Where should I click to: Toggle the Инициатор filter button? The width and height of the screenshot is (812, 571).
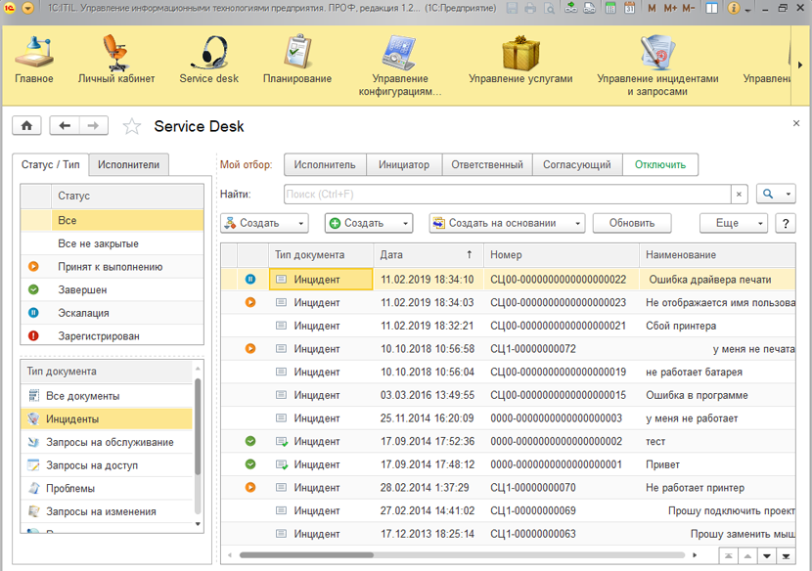click(x=404, y=165)
